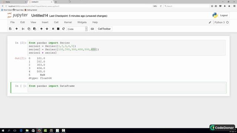This screenshot has width=237, height=133.
Task: Cut selected cells with the scissors icon
Action: [x=23, y=29]
